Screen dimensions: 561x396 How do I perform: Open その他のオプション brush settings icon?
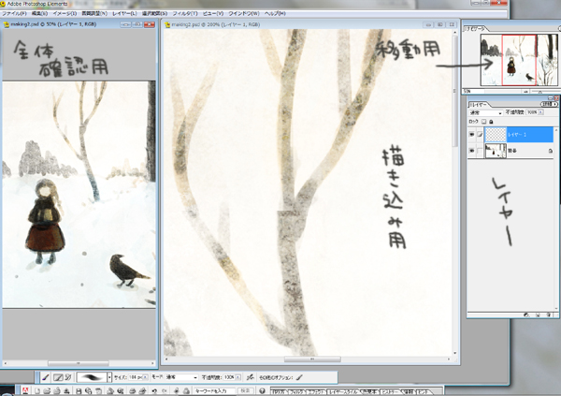299,377
